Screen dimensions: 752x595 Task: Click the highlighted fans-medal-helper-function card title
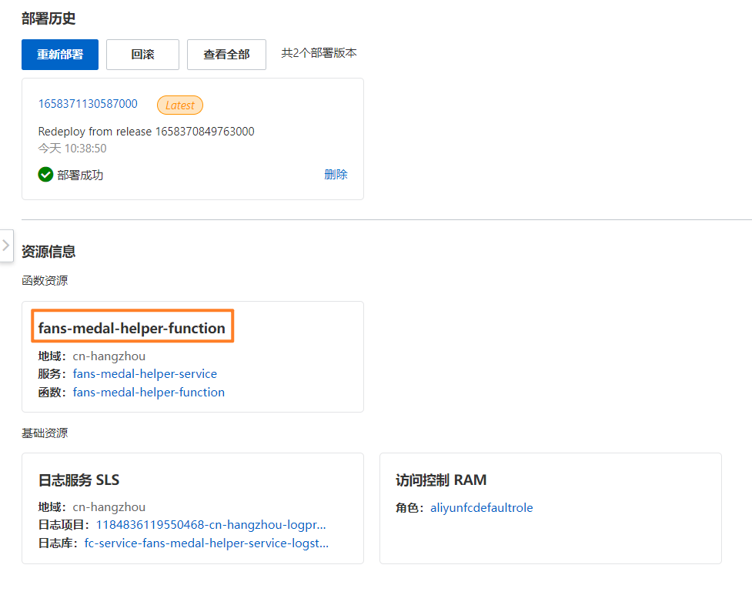(x=132, y=328)
